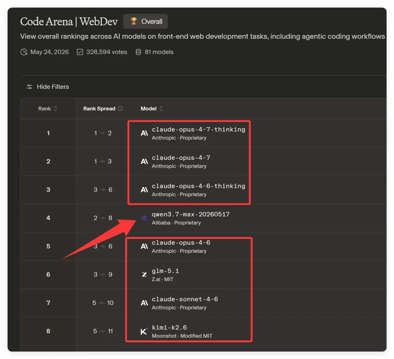Open the claude-opus-4-6 model link
This screenshot has height=359, width=394.
coord(181,242)
